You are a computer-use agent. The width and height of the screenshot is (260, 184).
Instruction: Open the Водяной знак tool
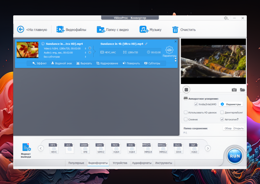[61, 63]
